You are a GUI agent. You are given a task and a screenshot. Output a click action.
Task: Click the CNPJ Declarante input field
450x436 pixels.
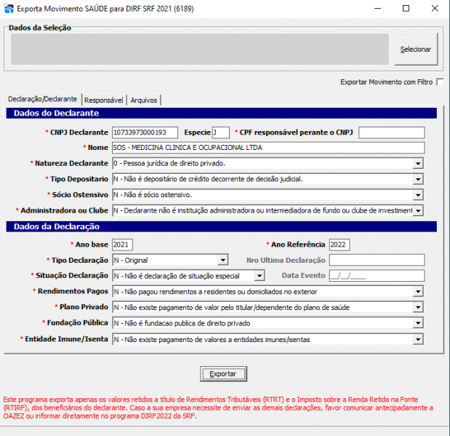145,132
